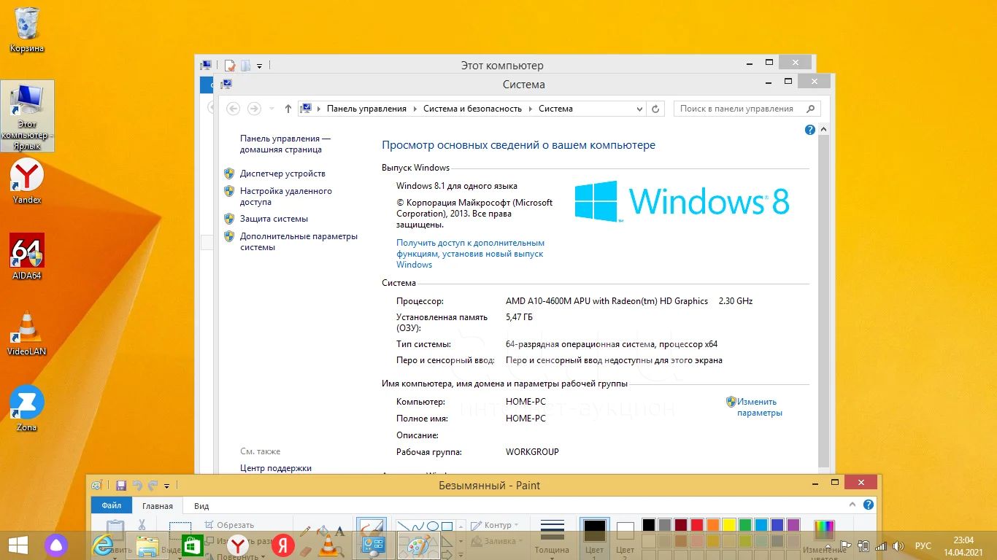This screenshot has width=997, height=560.
Task: Open Internet Explorer from the taskbar
Action: click(102, 545)
